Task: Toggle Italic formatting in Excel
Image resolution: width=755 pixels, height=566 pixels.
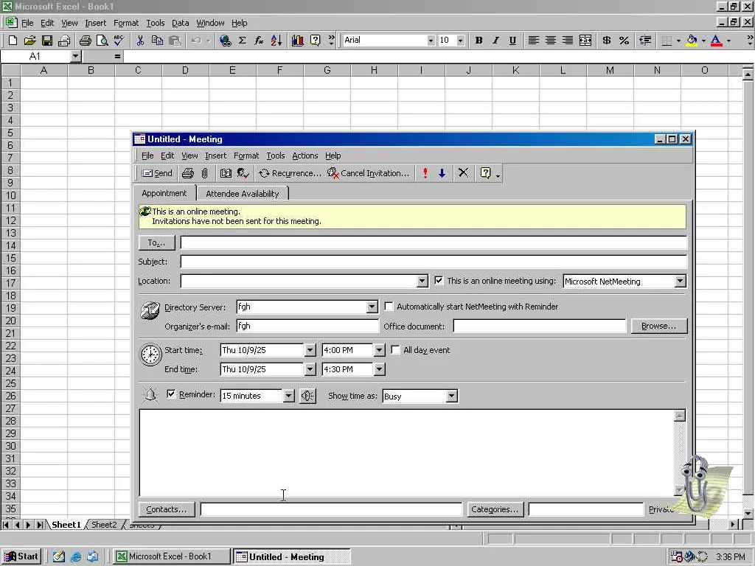Action: pos(495,41)
